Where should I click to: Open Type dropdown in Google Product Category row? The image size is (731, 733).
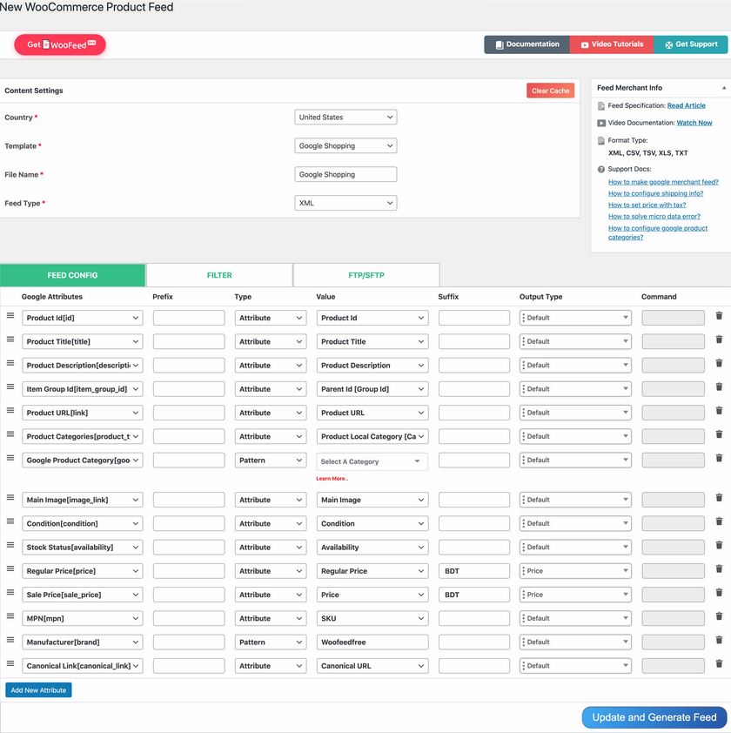[x=271, y=461]
